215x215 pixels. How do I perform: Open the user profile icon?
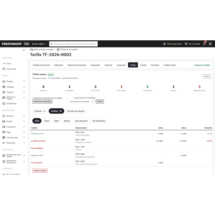pos(210,44)
